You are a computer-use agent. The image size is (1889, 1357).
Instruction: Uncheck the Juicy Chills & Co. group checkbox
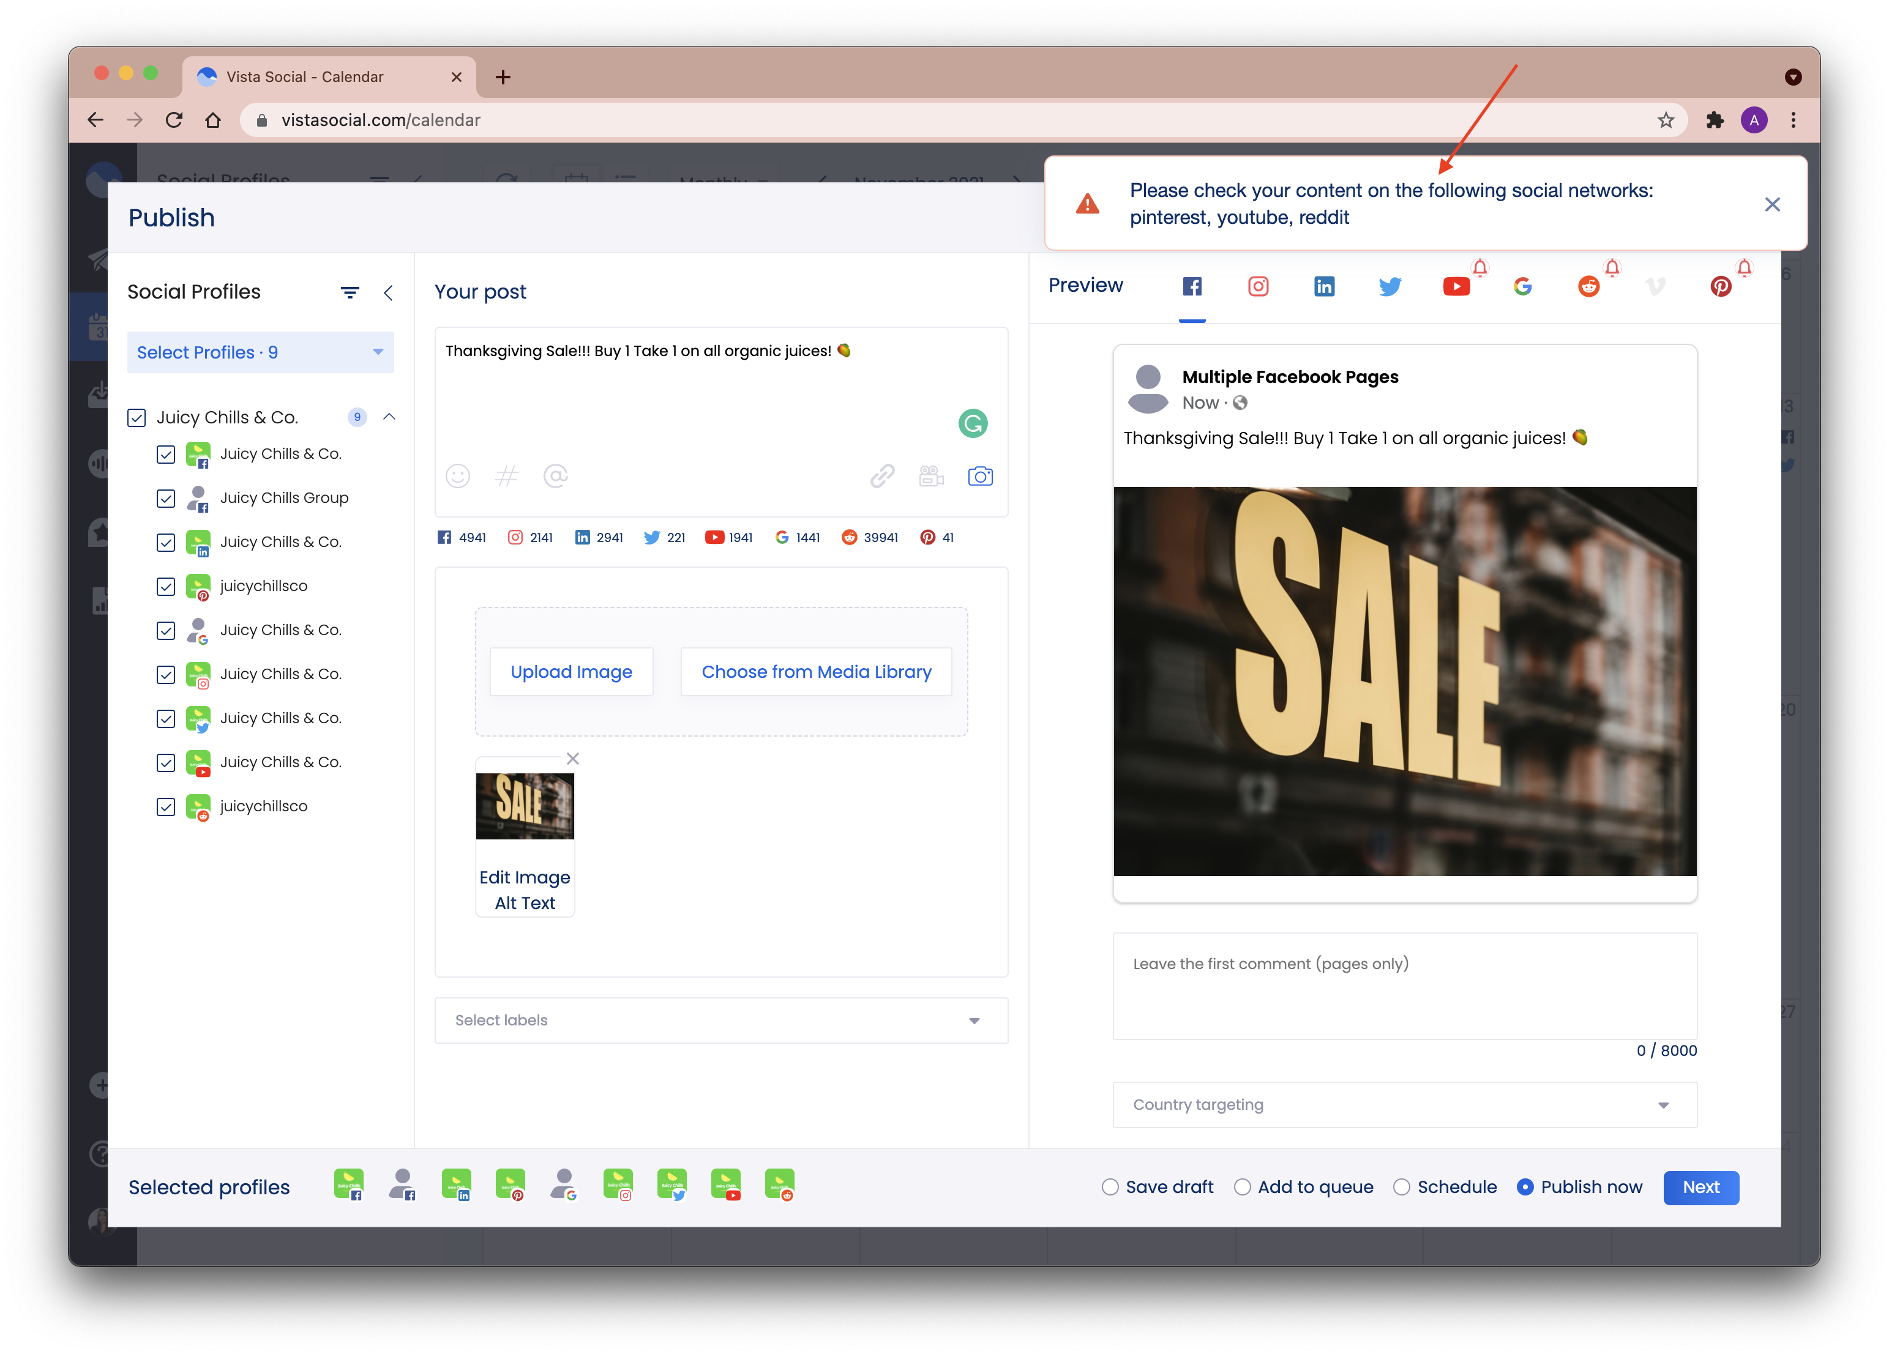pyautogui.click(x=137, y=417)
